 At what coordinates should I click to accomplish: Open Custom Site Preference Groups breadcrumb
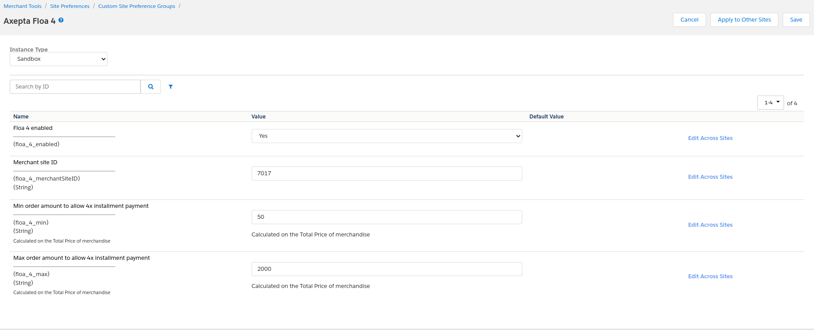pyautogui.click(x=137, y=6)
